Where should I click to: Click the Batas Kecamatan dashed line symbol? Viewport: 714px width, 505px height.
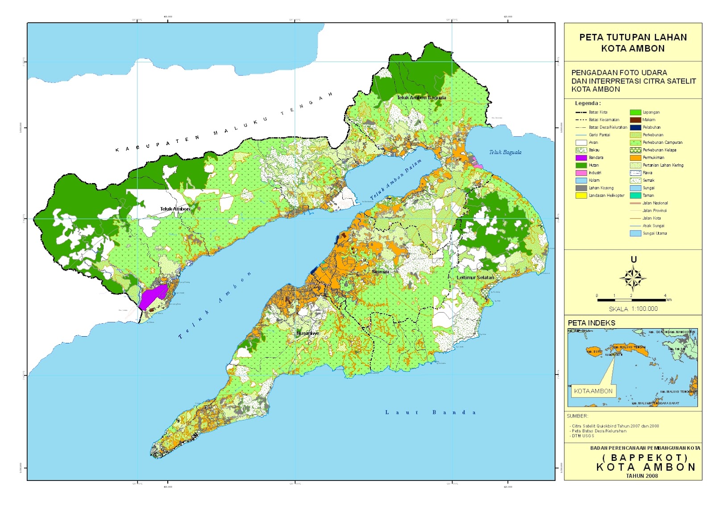(581, 120)
